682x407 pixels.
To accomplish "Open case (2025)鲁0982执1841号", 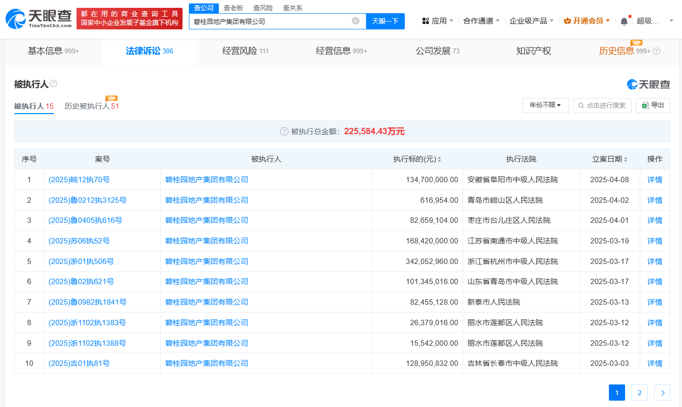I will coord(87,302).
